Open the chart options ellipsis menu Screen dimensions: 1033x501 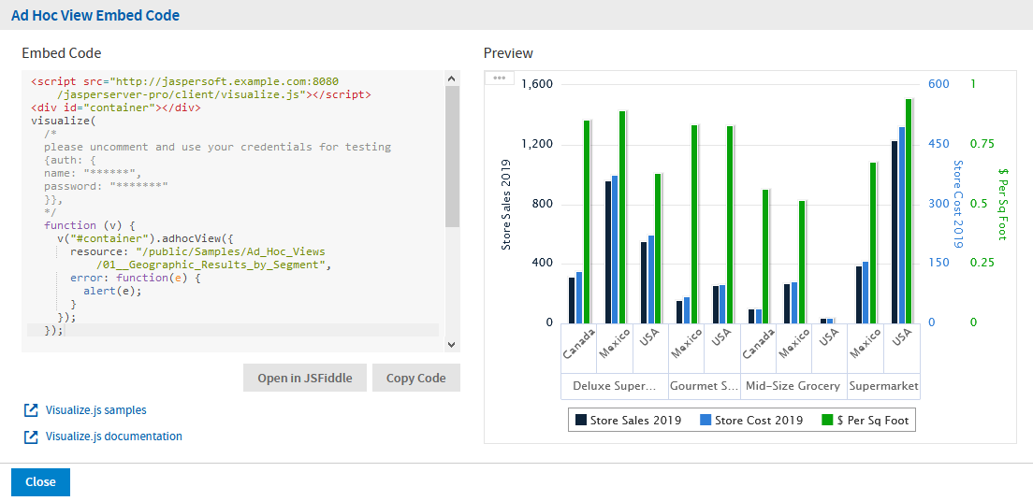tap(499, 78)
